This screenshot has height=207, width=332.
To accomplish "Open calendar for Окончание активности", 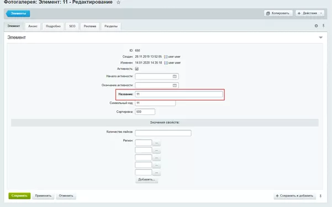I will click(x=175, y=85).
